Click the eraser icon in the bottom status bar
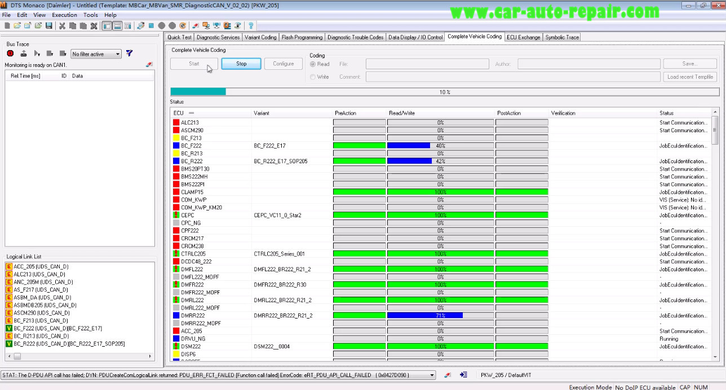 [448, 375]
